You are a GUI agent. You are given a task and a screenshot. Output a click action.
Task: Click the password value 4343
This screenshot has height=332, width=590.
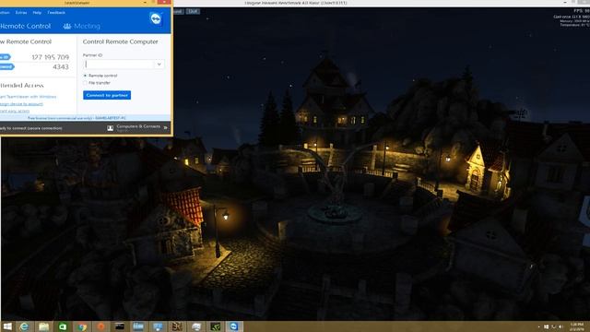61,67
